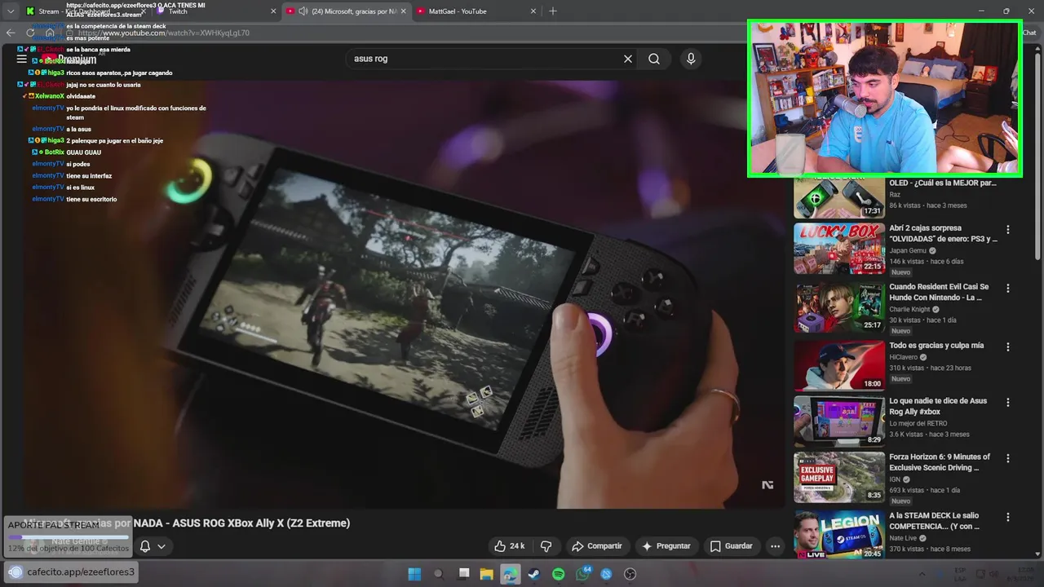
Task: Open 'Todo es gracias y culpa mía' thumbnail
Action: pyautogui.click(x=839, y=366)
